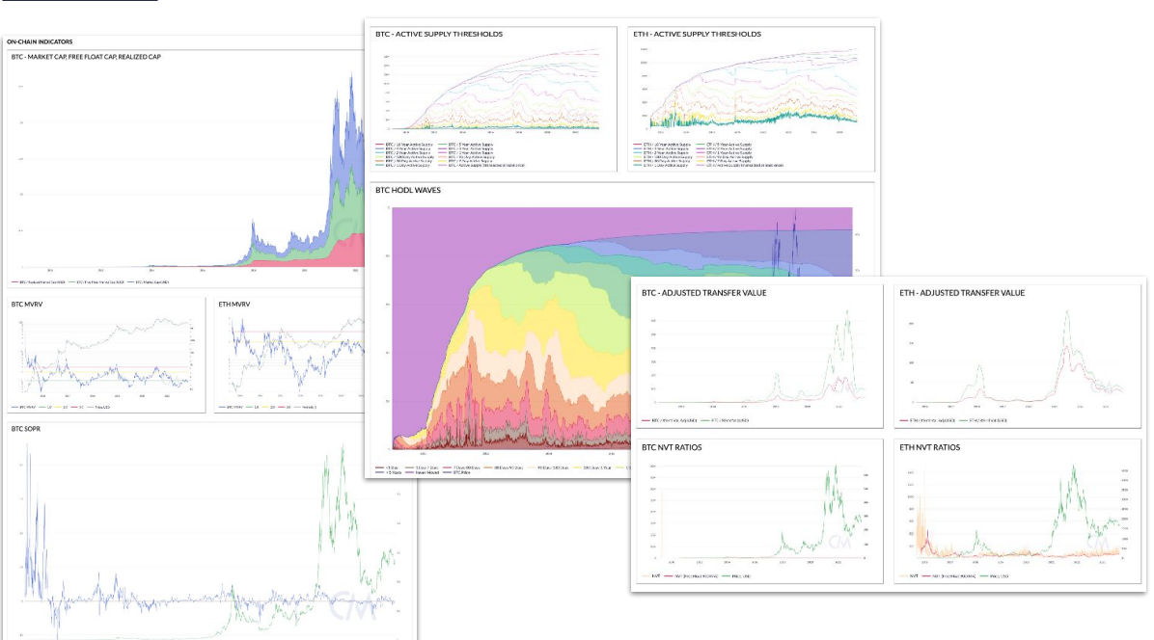This screenshot has height=640, width=1154.
Task: Click the BTC HODL WAVES title
Action: coord(408,190)
